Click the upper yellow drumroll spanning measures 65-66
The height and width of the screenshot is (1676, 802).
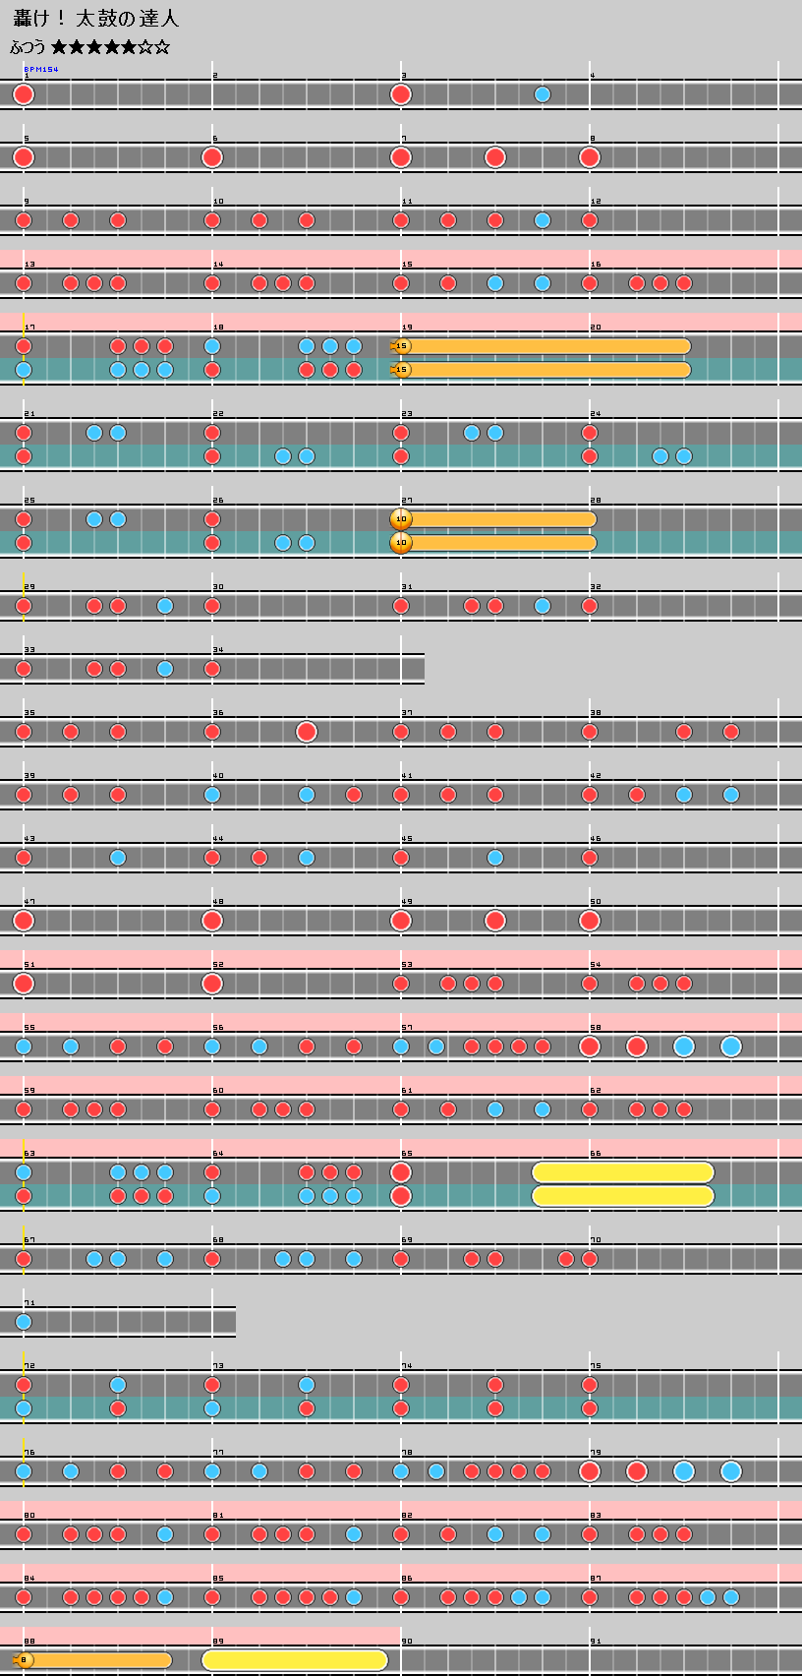pyautogui.click(x=623, y=1172)
